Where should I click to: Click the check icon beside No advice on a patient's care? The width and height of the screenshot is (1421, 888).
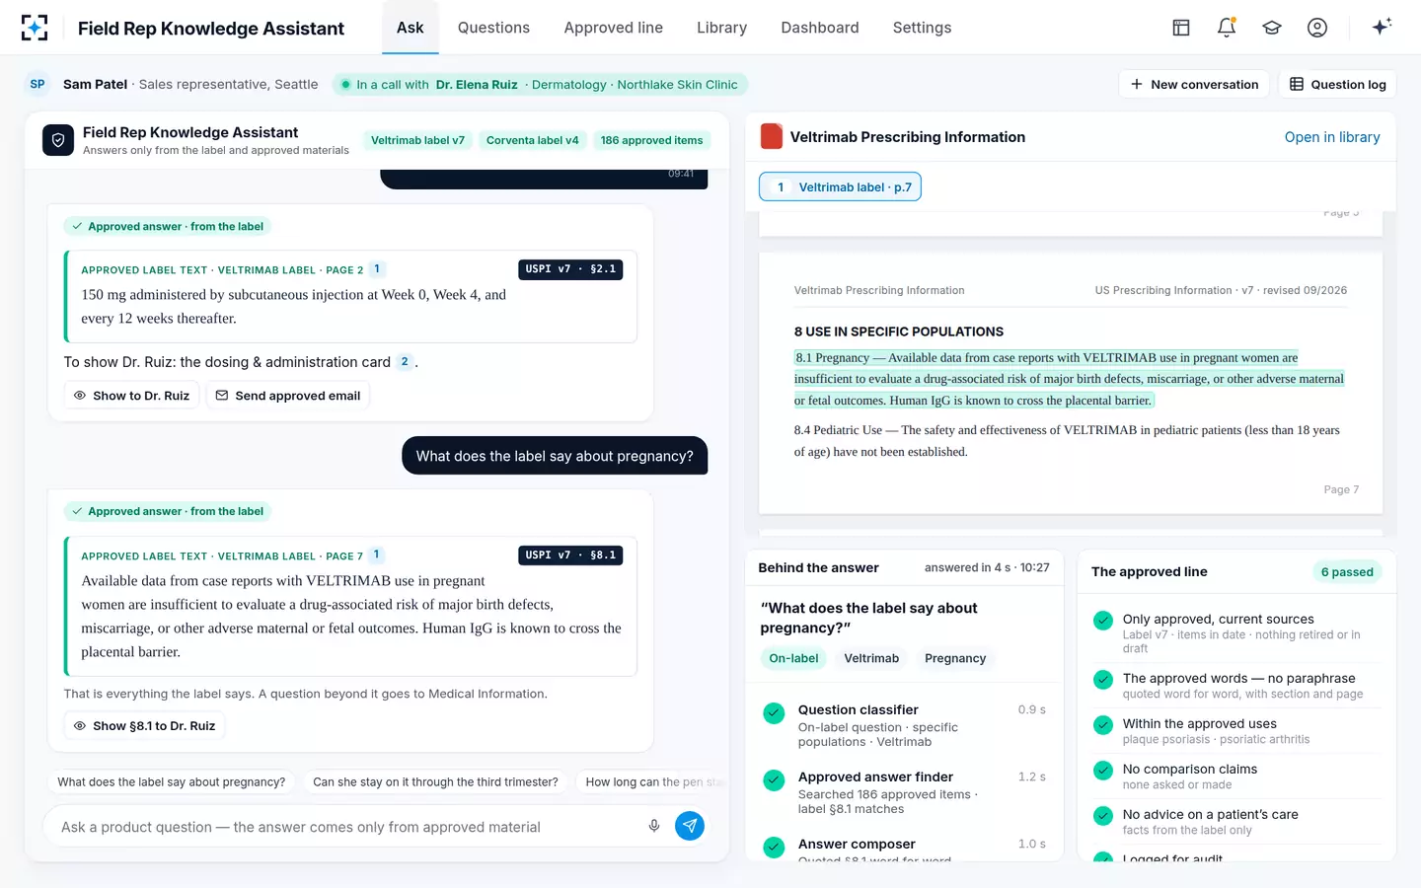(1103, 816)
